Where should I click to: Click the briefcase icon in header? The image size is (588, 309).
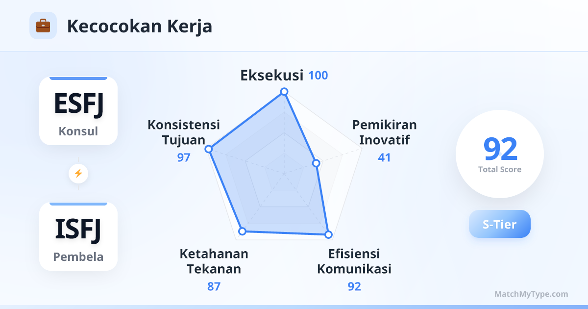pyautogui.click(x=43, y=26)
